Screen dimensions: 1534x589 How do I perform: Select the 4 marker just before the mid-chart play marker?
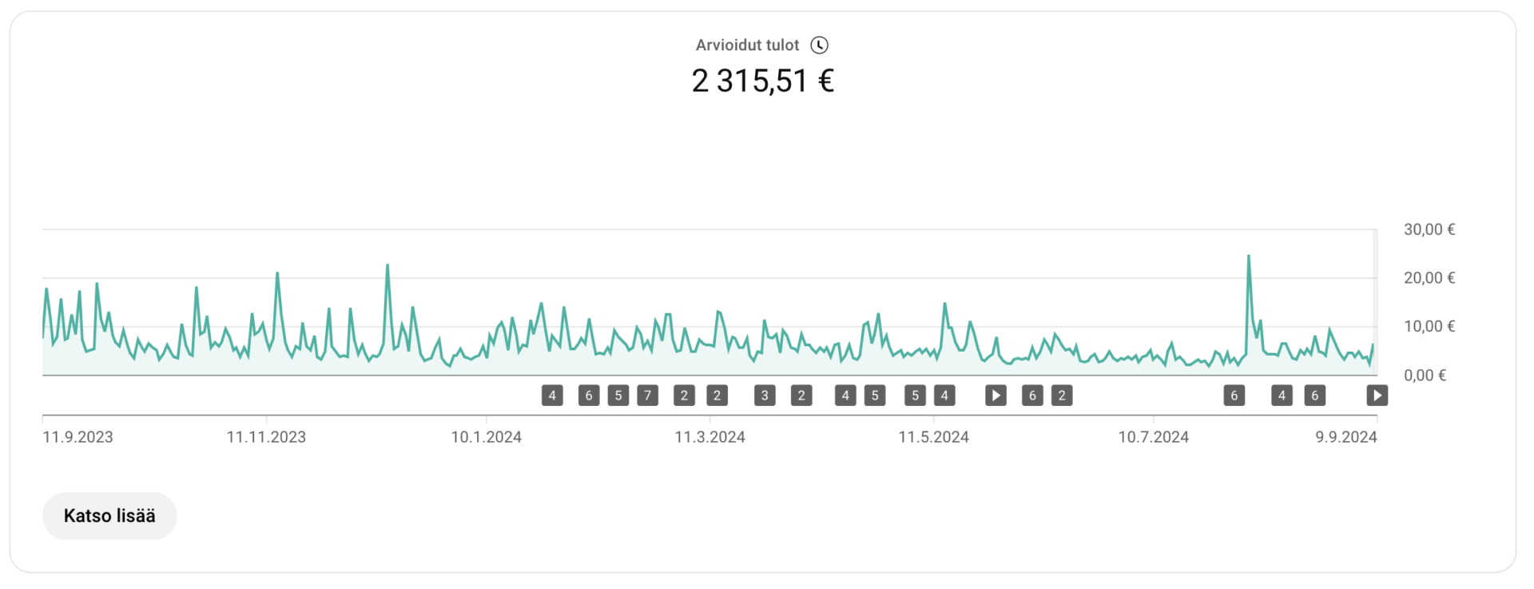[x=944, y=396]
